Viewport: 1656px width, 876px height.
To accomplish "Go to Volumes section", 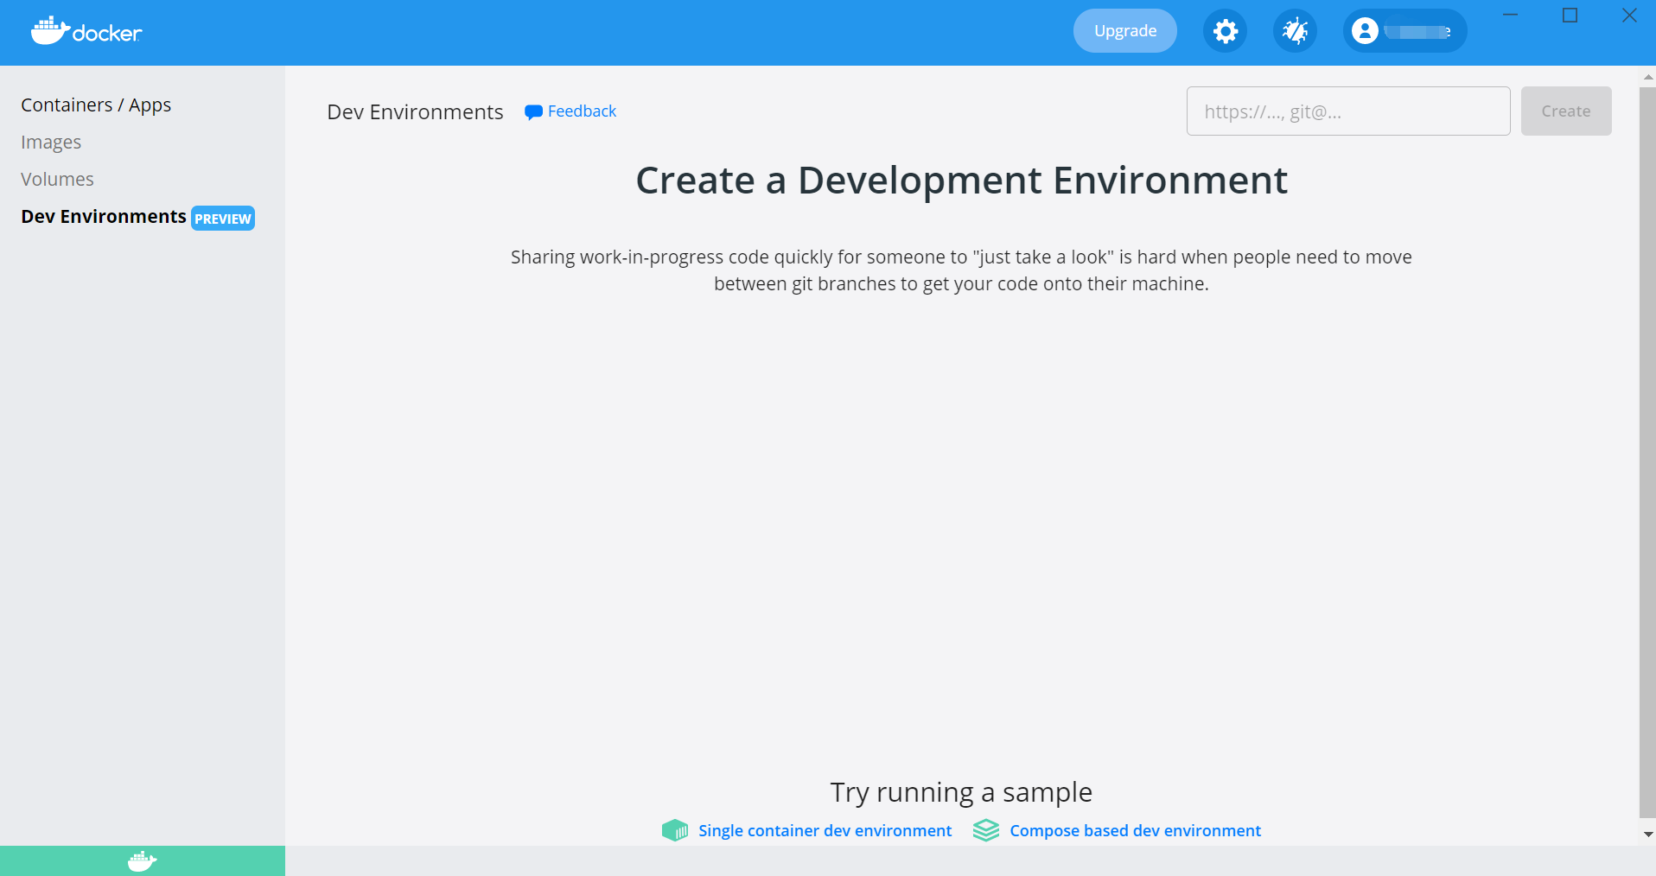I will 57,179.
